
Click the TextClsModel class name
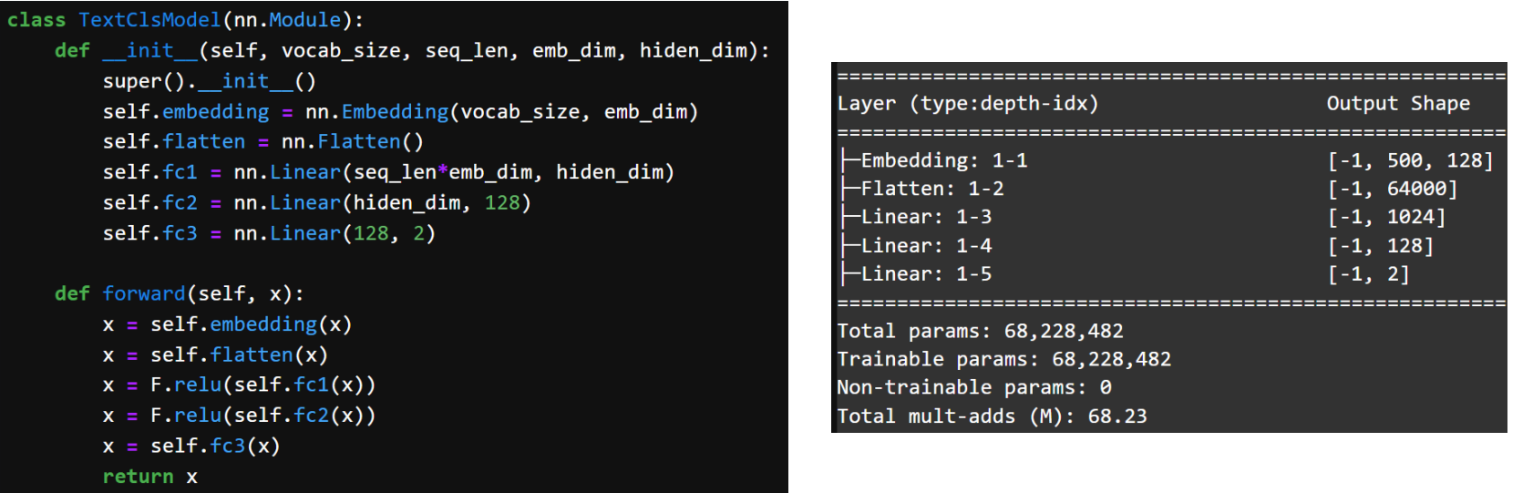point(149,20)
